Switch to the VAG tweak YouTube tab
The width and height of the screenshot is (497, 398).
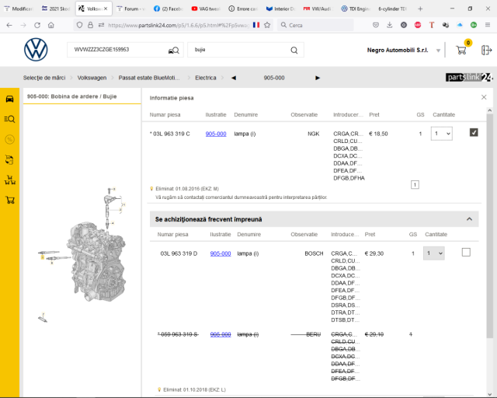click(205, 9)
